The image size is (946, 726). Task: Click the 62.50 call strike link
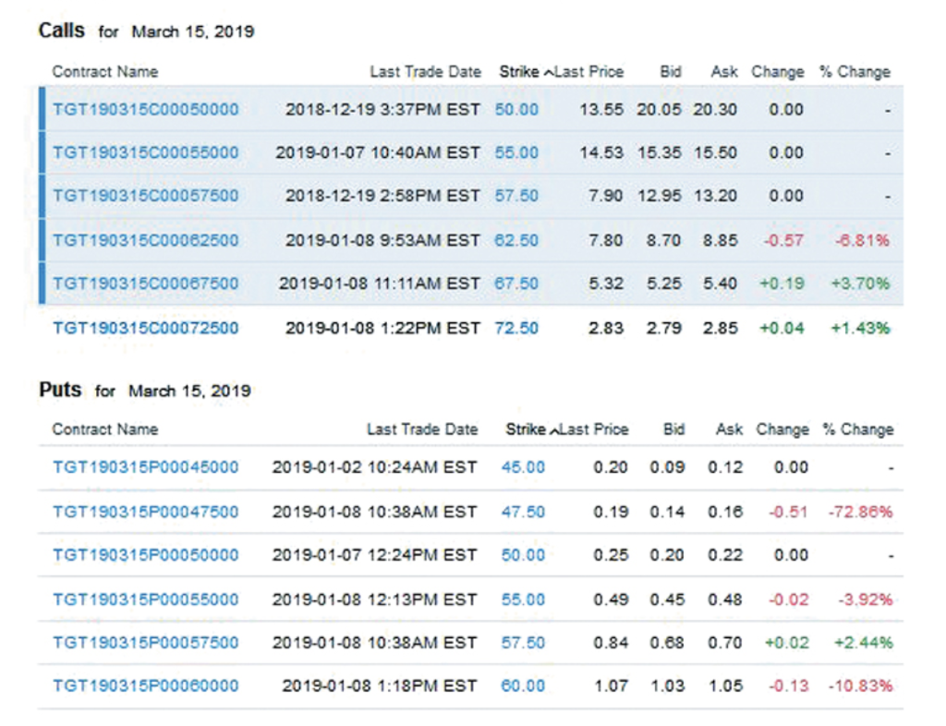[x=516, y=240]
